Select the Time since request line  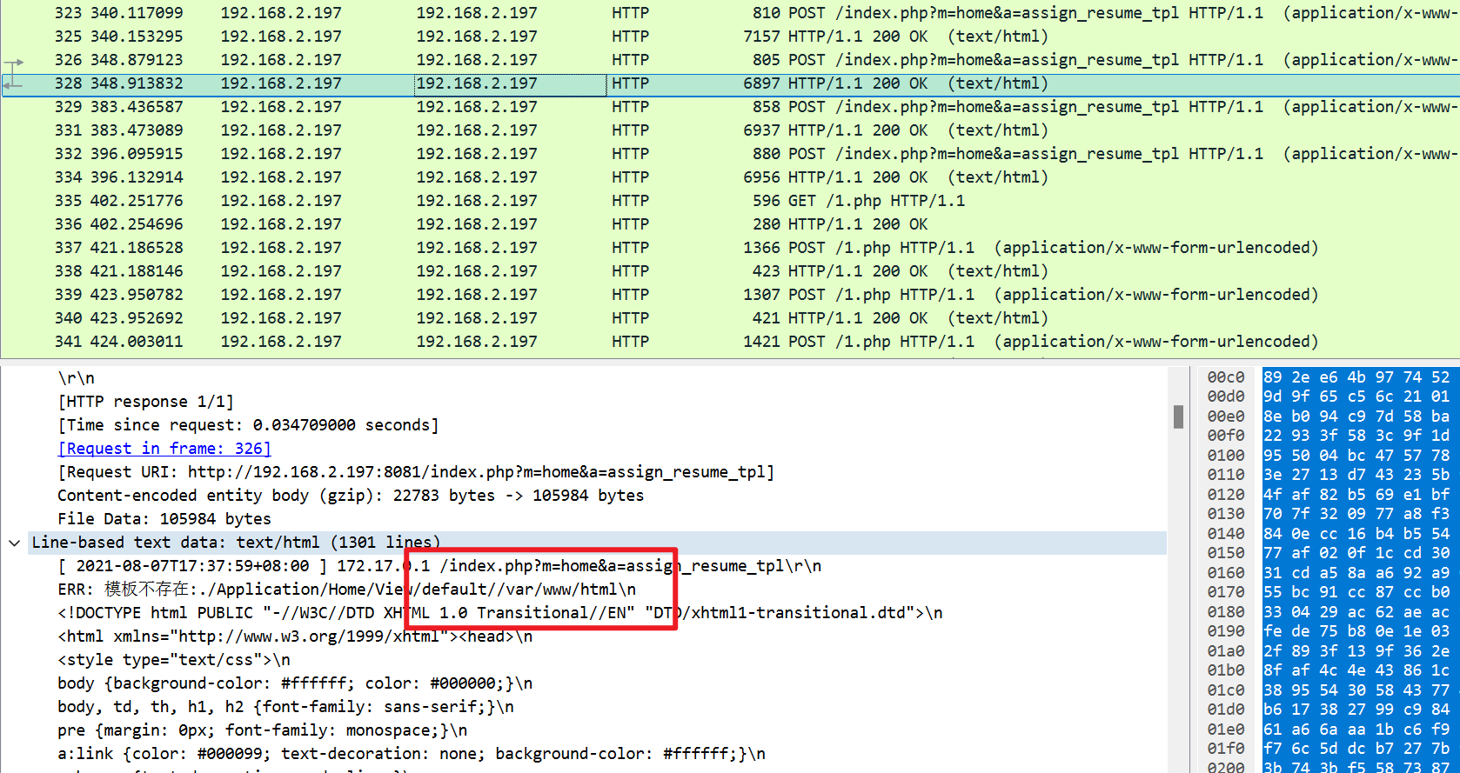click(x=248, y=425)
